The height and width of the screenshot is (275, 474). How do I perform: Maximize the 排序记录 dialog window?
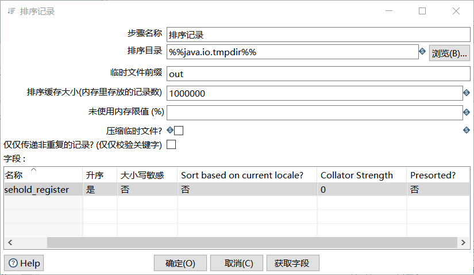click(x=422, y=11)
